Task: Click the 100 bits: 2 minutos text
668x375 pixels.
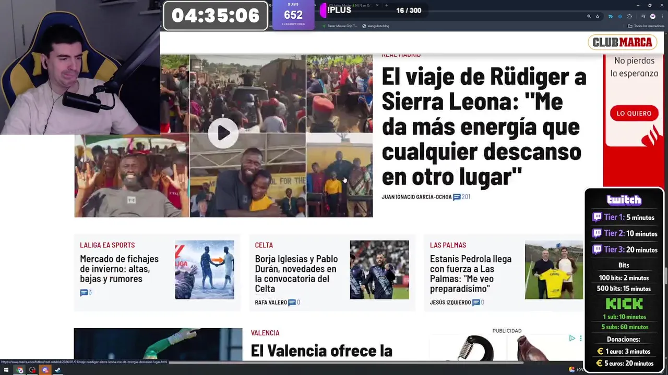Action: coord(624,278)
